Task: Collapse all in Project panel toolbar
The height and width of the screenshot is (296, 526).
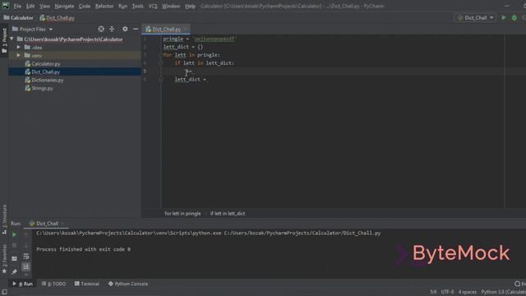Action: coord(112,30)
